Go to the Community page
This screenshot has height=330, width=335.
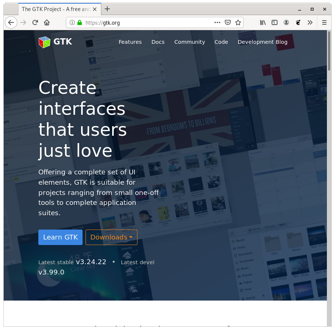pos(189,42)
